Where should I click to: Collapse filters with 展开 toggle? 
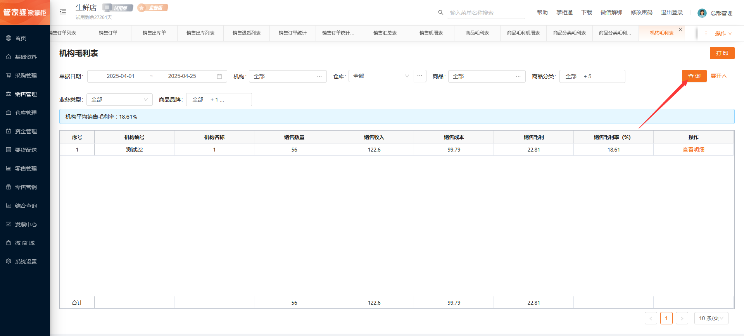[x=718, y=76]
